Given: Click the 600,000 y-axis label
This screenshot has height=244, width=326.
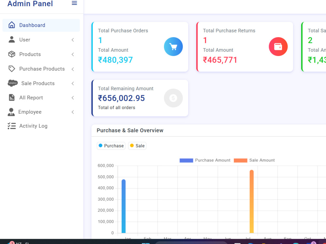Looking at the screenshot, I should [106, 165].
